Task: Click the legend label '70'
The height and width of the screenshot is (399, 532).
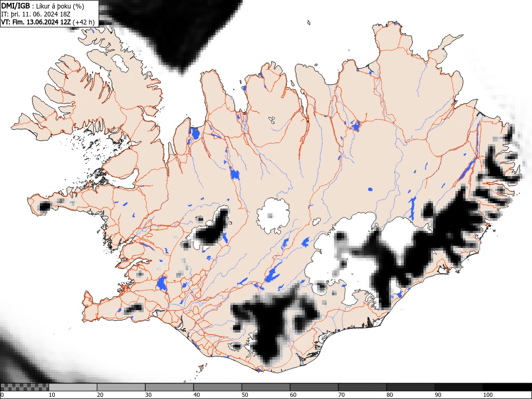Action: click(x=341, y=395)
